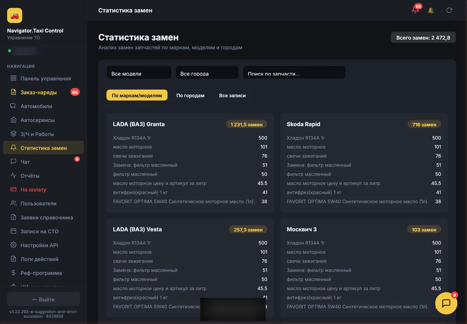Click the Выйти logout button

pyautogui.click(x=43, y=299)
